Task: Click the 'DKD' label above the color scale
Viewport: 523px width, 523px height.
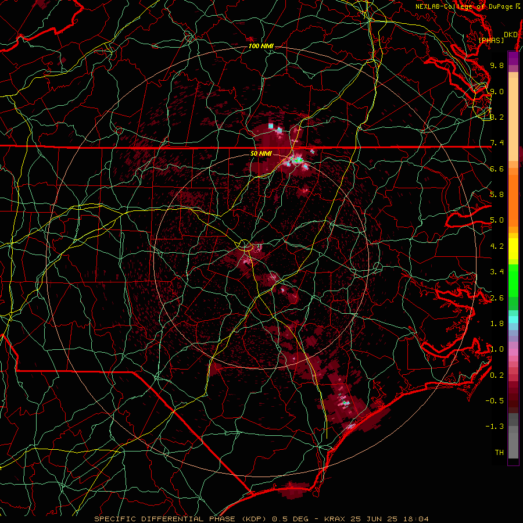Action: click(x=510, y=35)
